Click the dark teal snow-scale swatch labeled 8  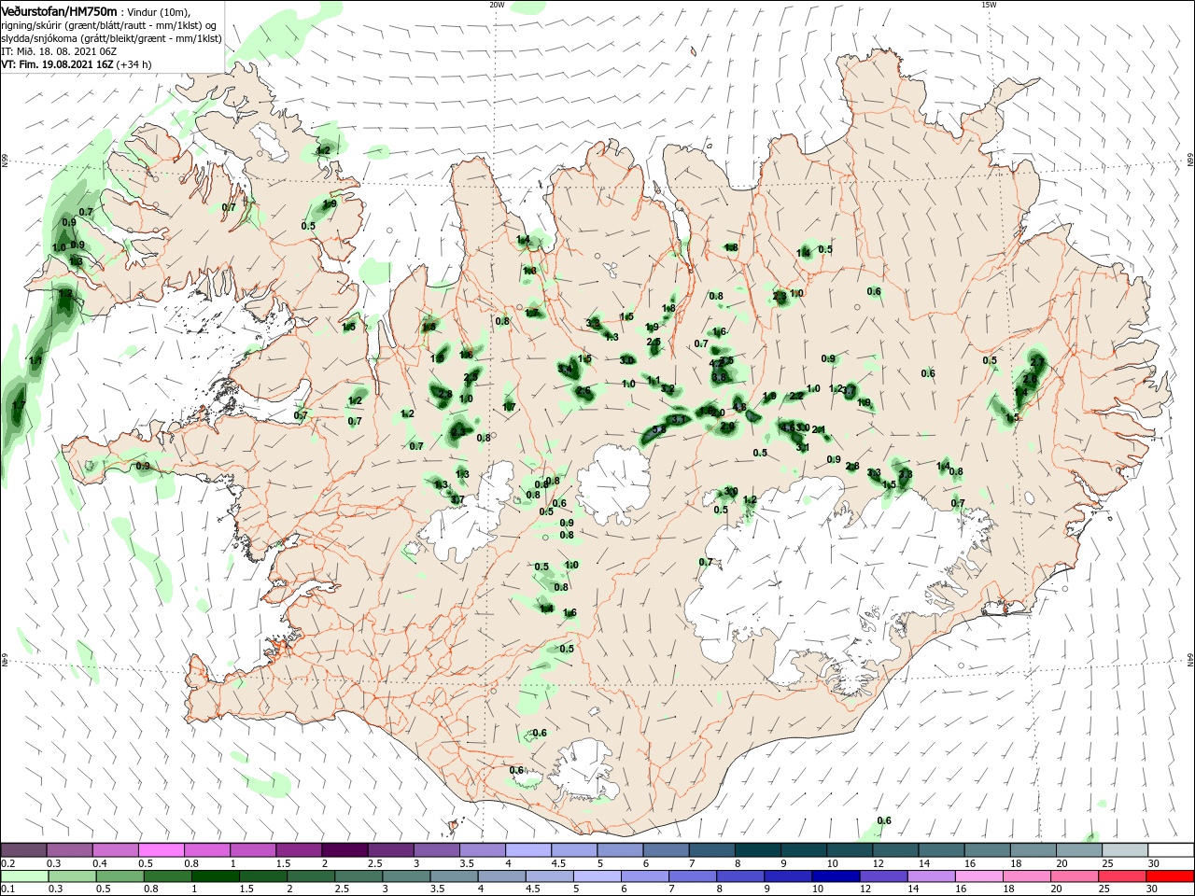pos(757,850)
